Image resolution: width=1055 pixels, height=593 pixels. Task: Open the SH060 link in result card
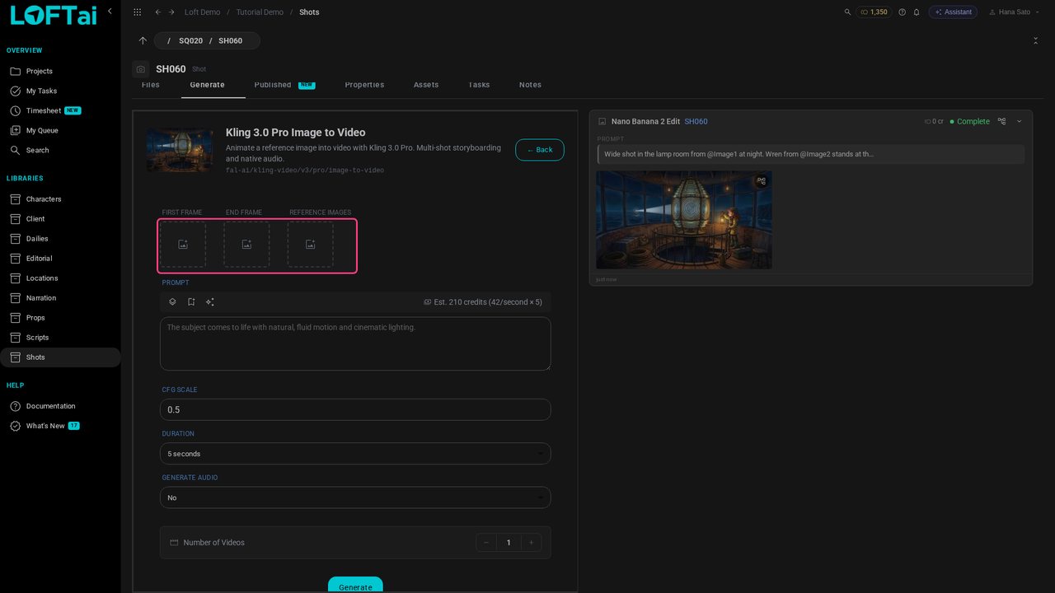pos(696,121)
